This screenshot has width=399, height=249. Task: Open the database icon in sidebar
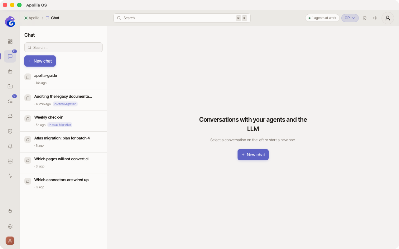(10, 161)
